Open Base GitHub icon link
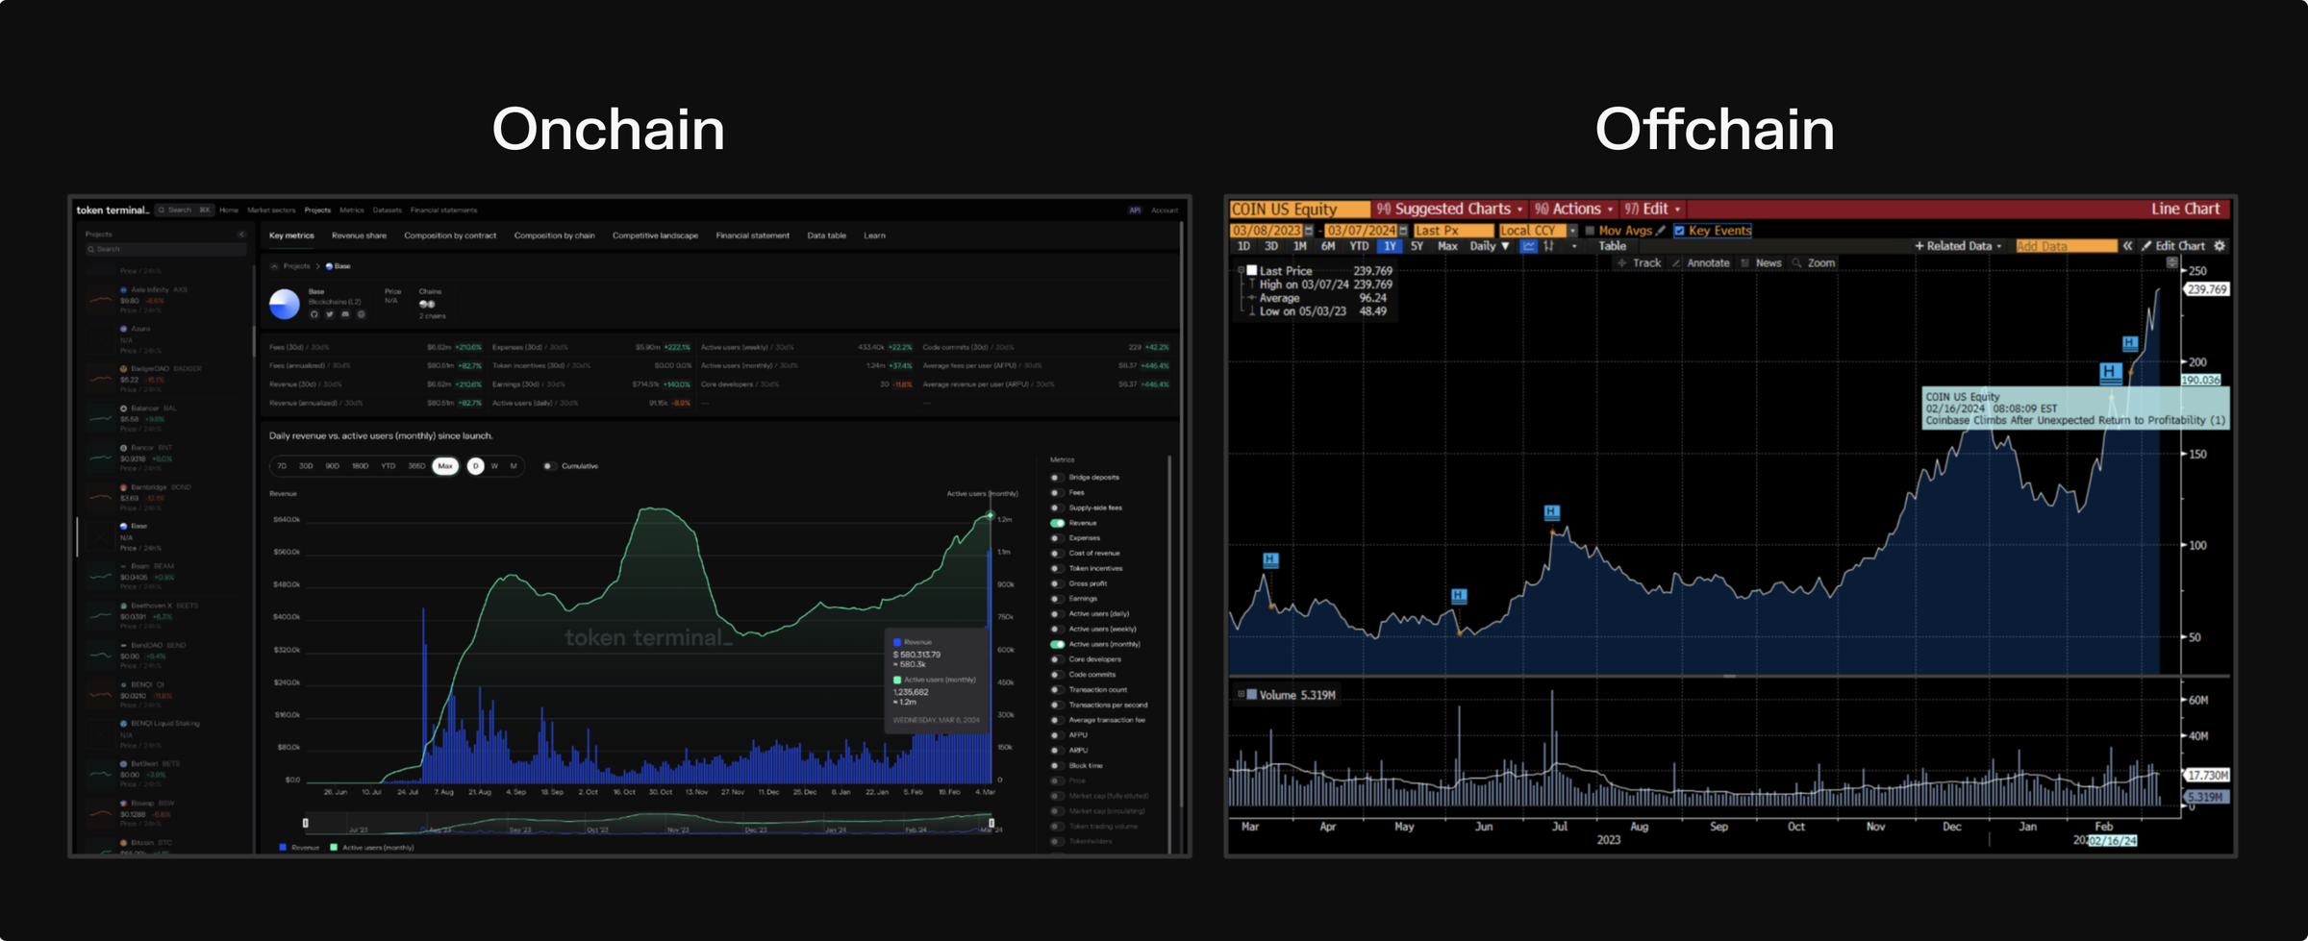The image size is (2308, 941). click(x=314, y=314)
